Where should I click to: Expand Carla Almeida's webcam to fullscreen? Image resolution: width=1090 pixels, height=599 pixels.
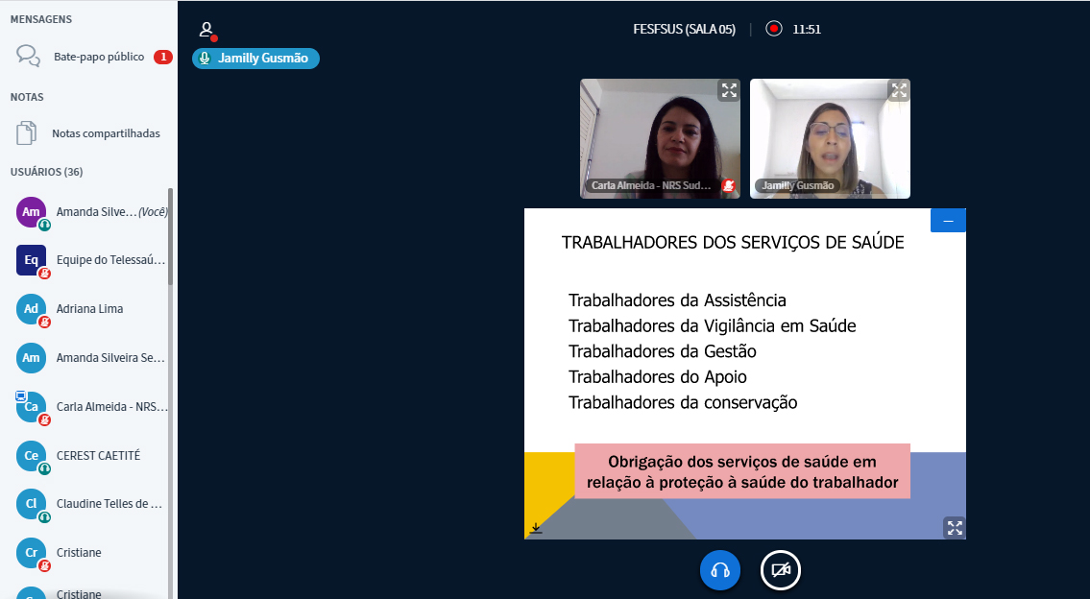tap(729, 90)
